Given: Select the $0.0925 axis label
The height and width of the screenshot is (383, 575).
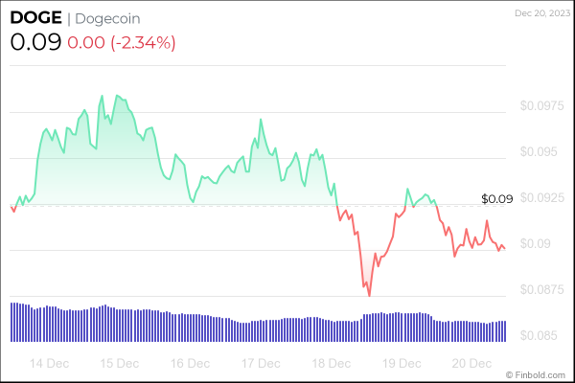Looking at the screenshot, I should [540, 197].
